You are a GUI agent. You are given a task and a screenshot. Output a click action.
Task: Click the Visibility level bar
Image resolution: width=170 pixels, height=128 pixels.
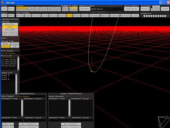155,16
